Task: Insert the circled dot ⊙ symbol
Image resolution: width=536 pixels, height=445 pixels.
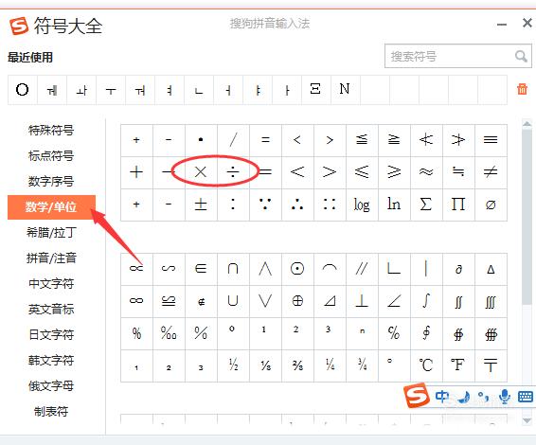Action: pos(297,269)
